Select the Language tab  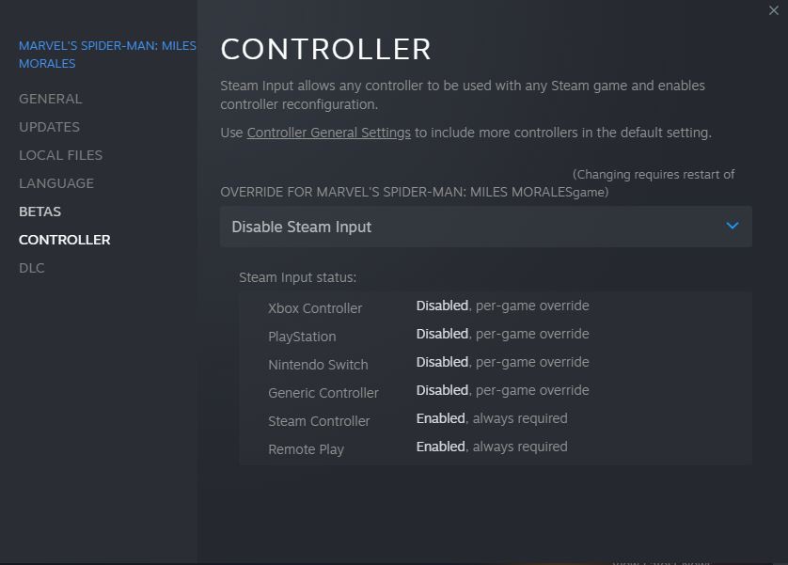pyautogui.click(x=56, y=183)
